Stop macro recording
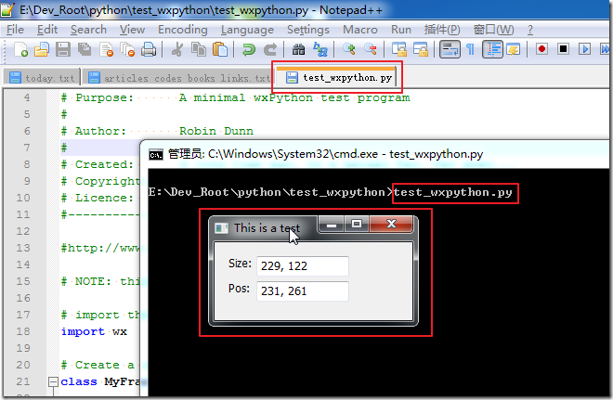 click(564, 49)
